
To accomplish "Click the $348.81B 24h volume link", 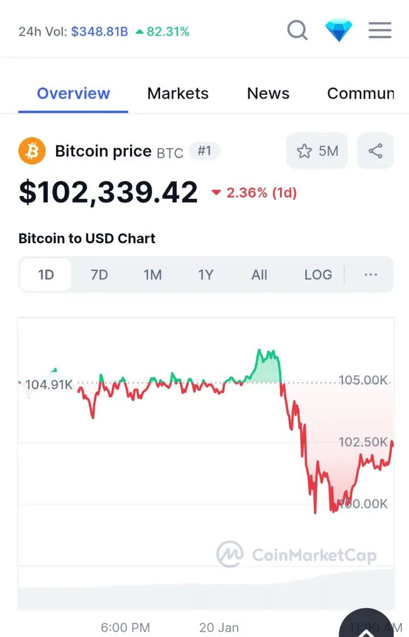I will pyautogui.click(x=99, y=32).
